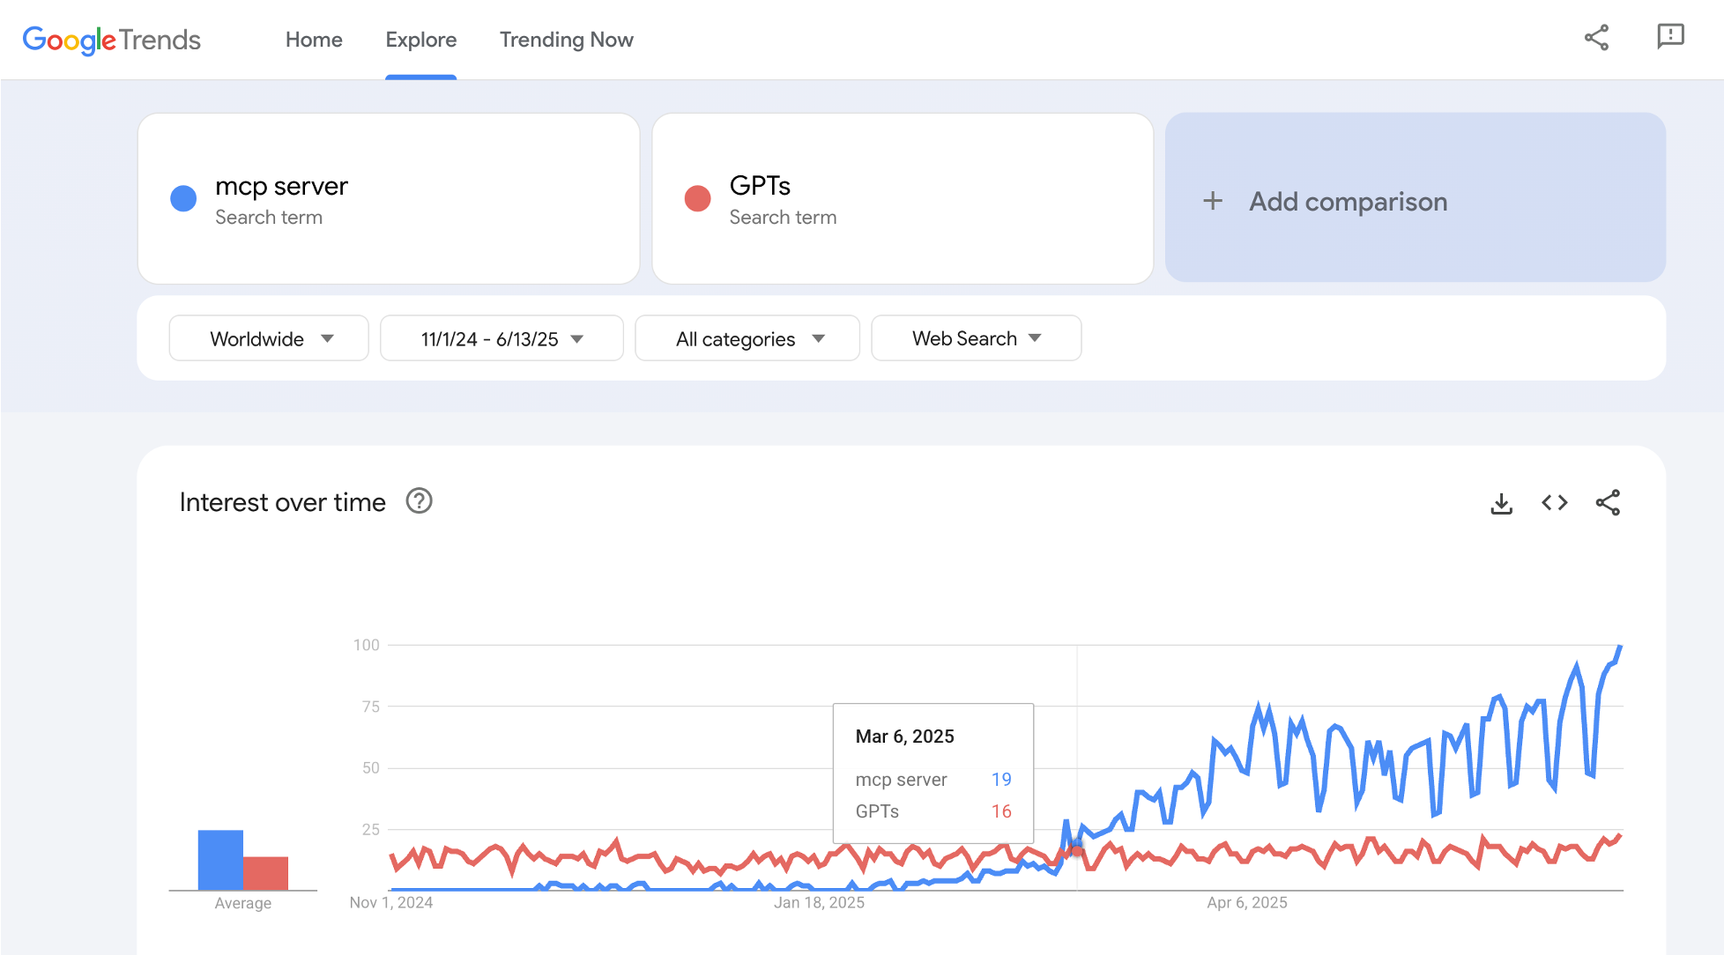Click the 'Jan 18, 2025' axis label
The height and width of the screenshot is (955, 1724).
click(820, 902)
